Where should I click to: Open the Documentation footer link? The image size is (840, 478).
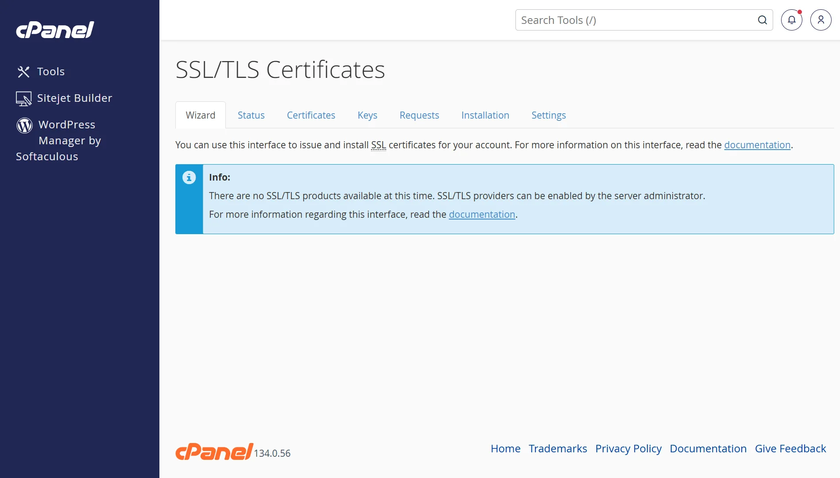point(708,448)
